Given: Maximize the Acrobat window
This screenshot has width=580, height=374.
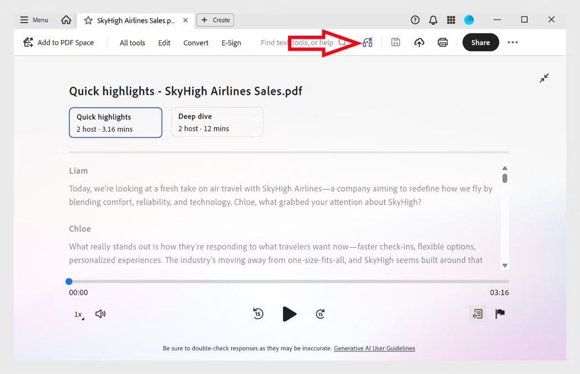Looking at the screenshot, I should 524,20.
